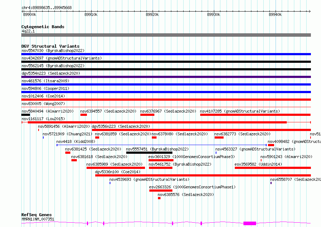The width and height of the screenshot is (321, 227).
Task: Open nsv5721909 (Chuang2021) variant label
Action: coord(67,134)
